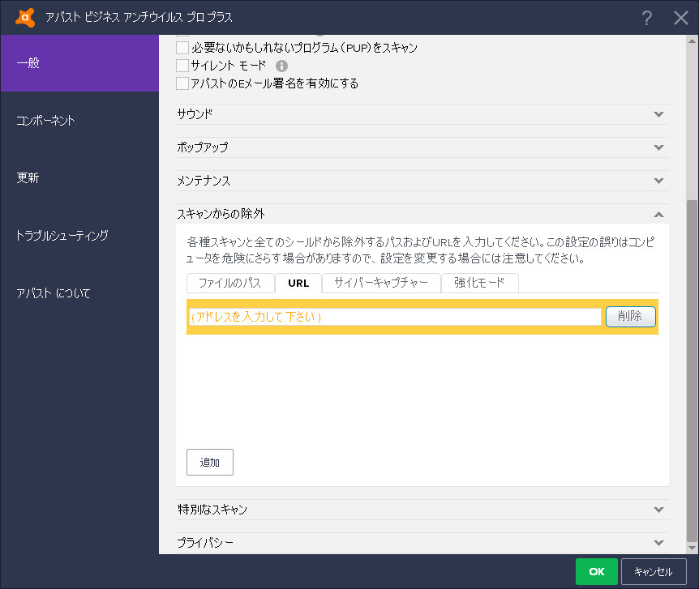Expand the サウンド section
Viewport: 699px width, 589px height.
tap(422, 114)
